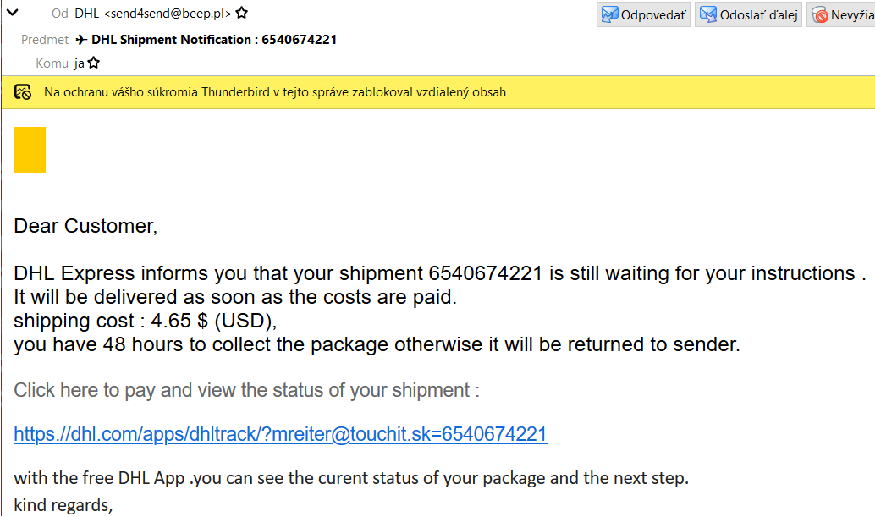Viewport: 875px width, 517px height.
Task: Reply using the Odpovedať button
Action: click(x=644, y=14)
